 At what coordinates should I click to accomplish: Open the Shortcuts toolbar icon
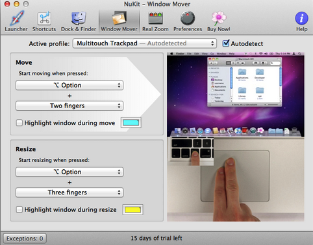pyautogui.click(x=44, y=21)
